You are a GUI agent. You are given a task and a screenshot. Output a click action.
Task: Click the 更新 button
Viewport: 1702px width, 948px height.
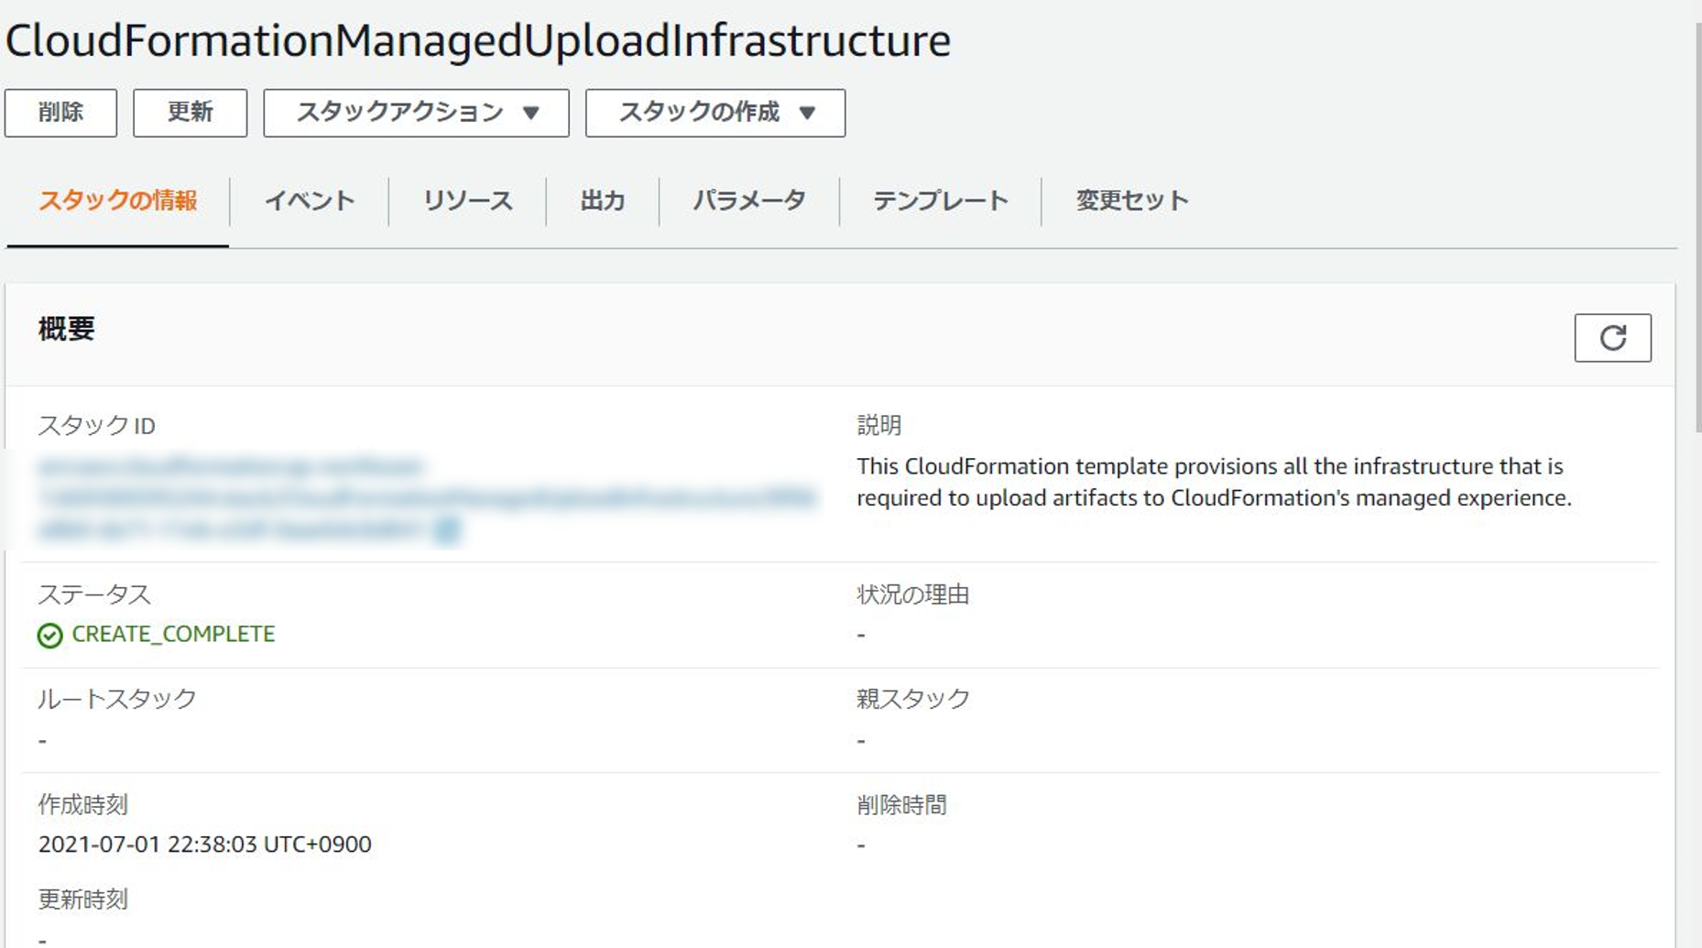pos(190,113)
